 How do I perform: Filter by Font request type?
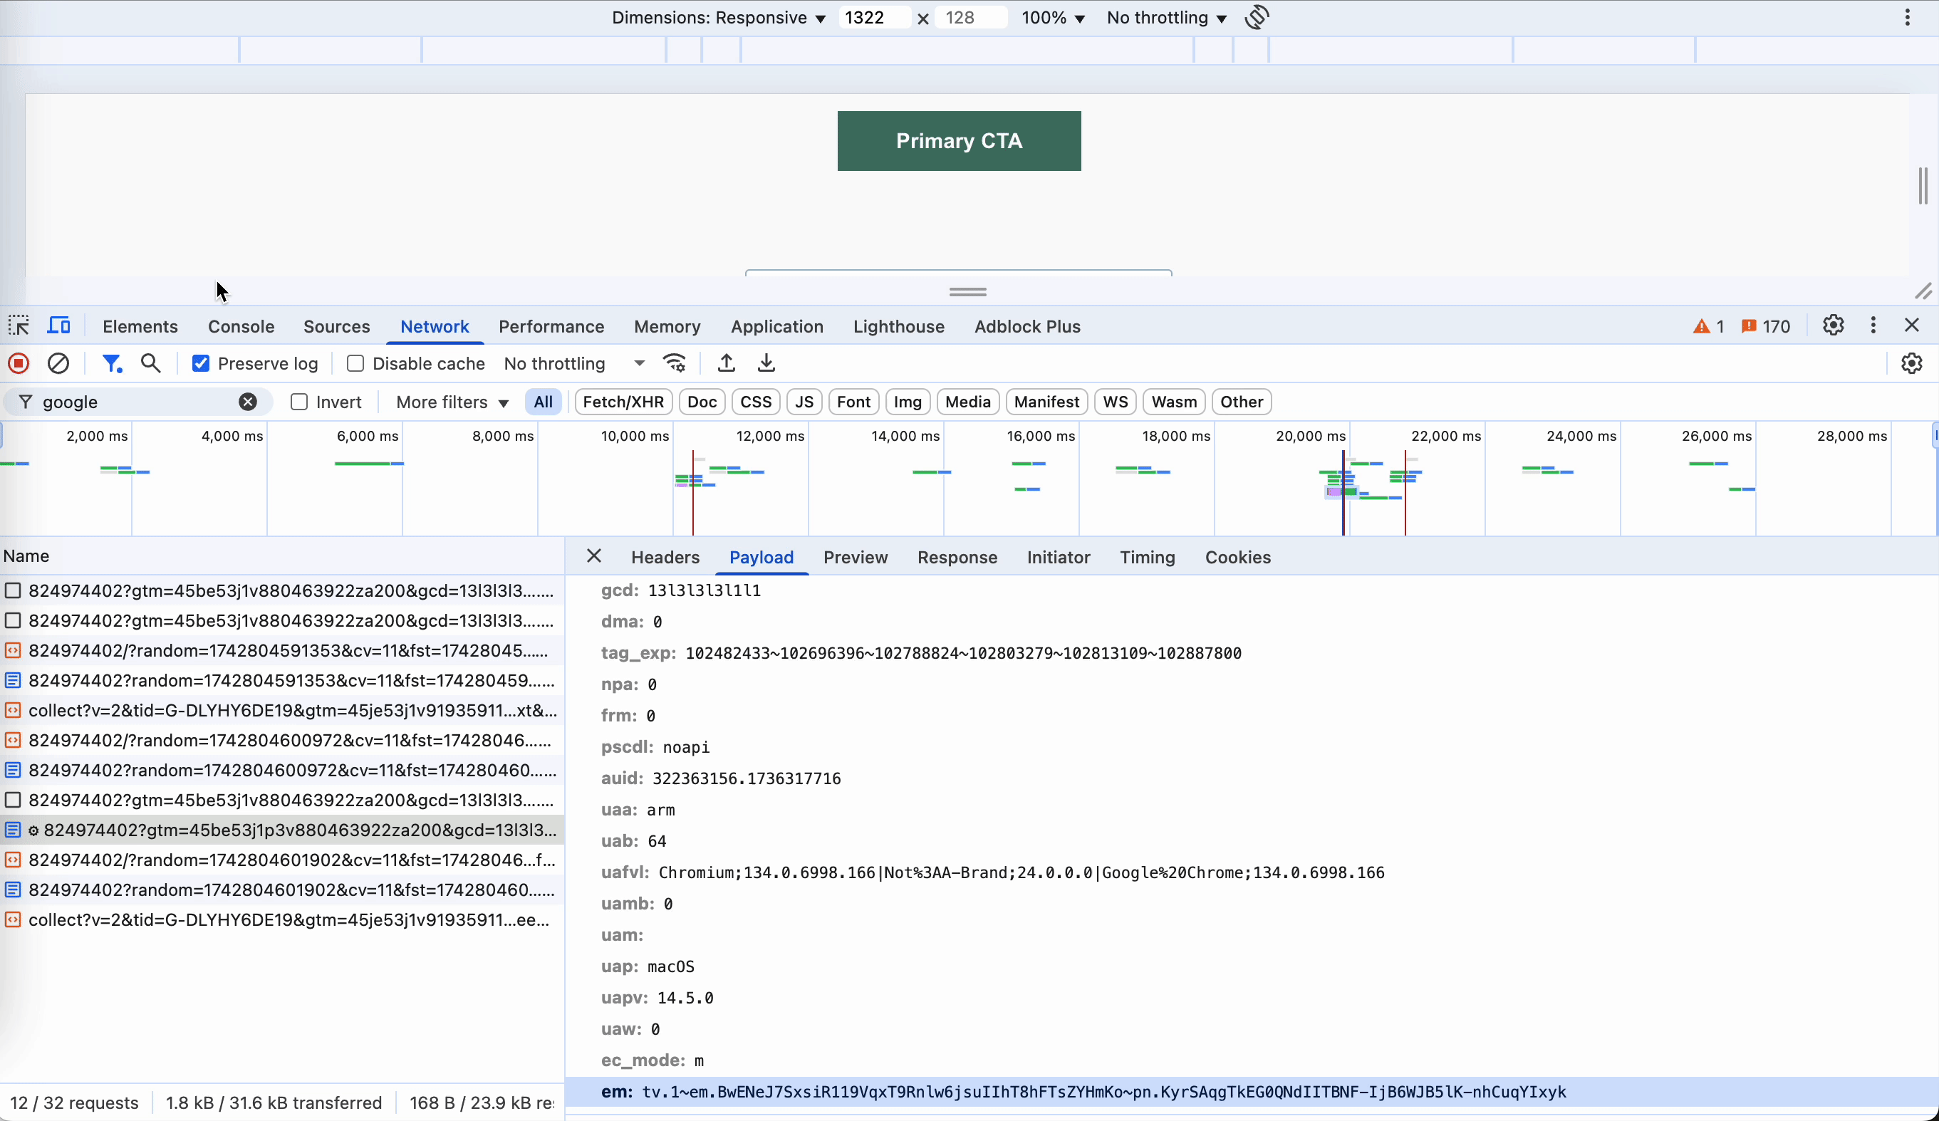point(853,402)
